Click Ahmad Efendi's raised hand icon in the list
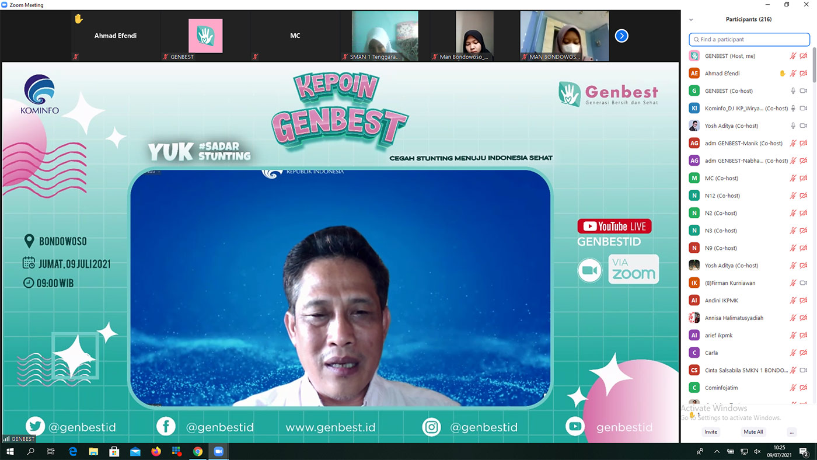The height and width of the screenshot is (460, 817). 783,74
